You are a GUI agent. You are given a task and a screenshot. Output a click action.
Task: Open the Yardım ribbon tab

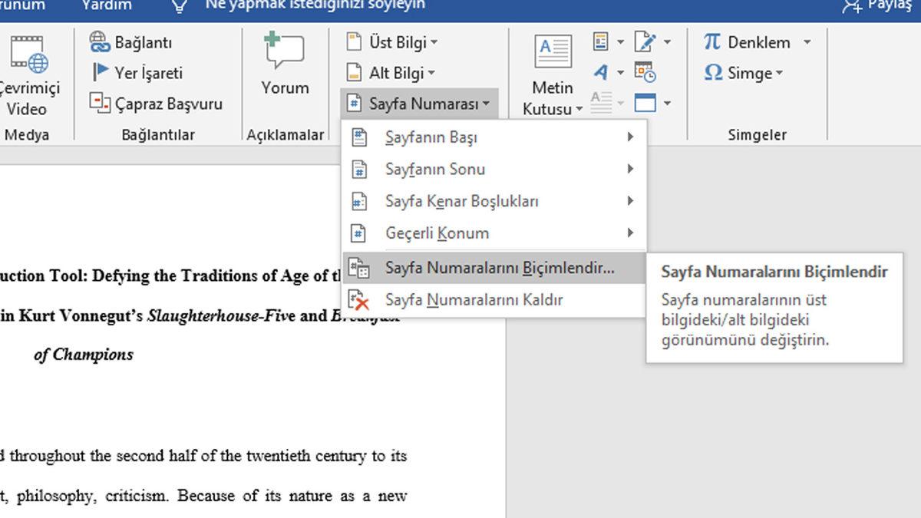point(107,6)
